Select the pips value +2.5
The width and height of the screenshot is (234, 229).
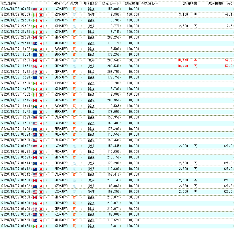coord(229,26)
